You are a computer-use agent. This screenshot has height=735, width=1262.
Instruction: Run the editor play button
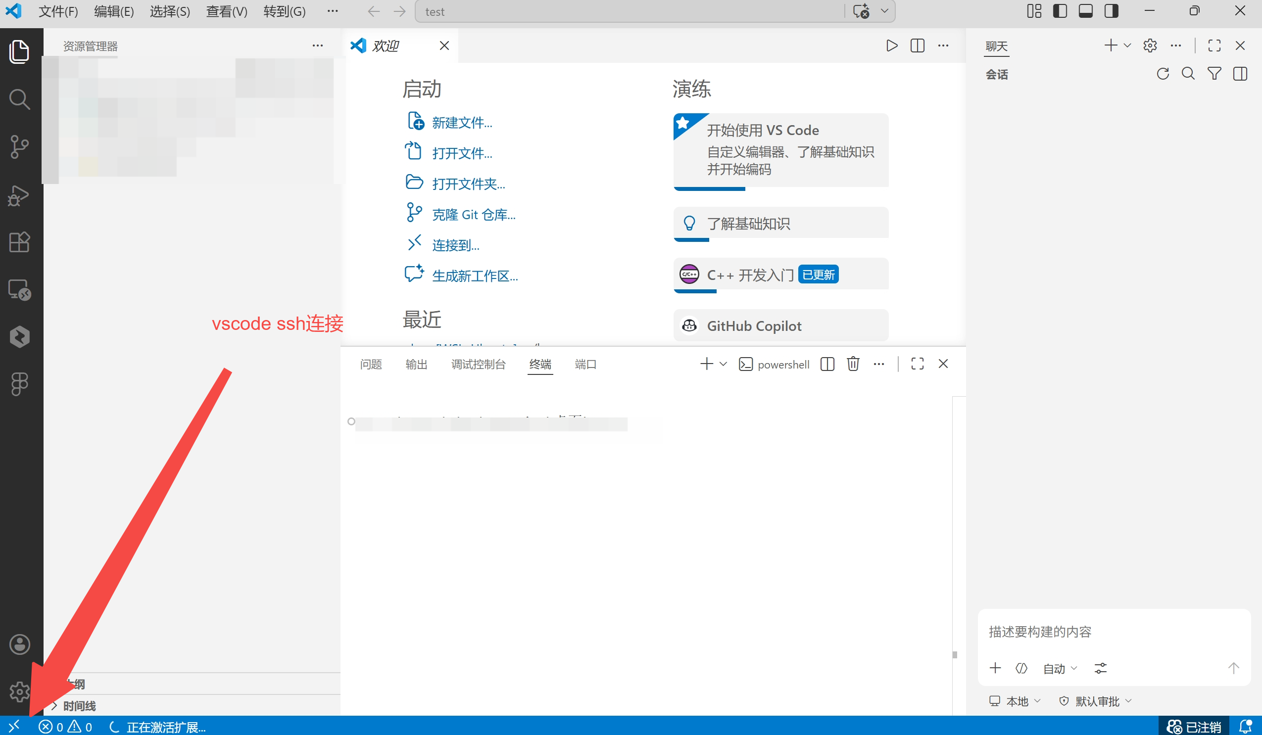point(891,46)
